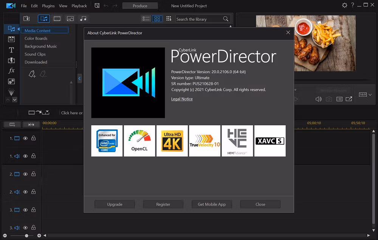Open the Video Overlay Room icon
This screenshot has height=240, width=378.
[11, 82]
